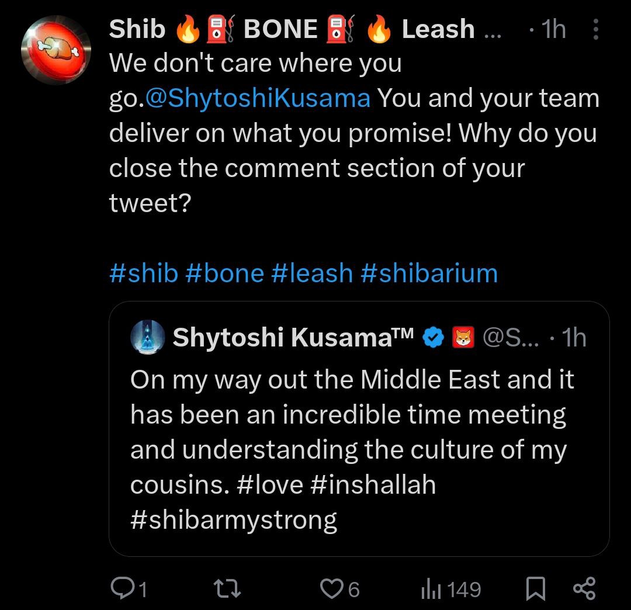Tap the 1h timestamp of main tweet

pos(553,30)
